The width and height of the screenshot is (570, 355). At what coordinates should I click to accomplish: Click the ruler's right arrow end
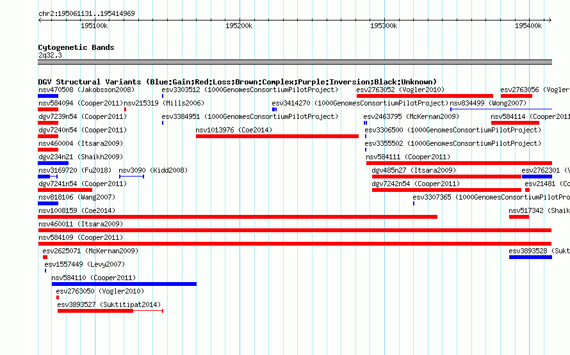(550, 20)
